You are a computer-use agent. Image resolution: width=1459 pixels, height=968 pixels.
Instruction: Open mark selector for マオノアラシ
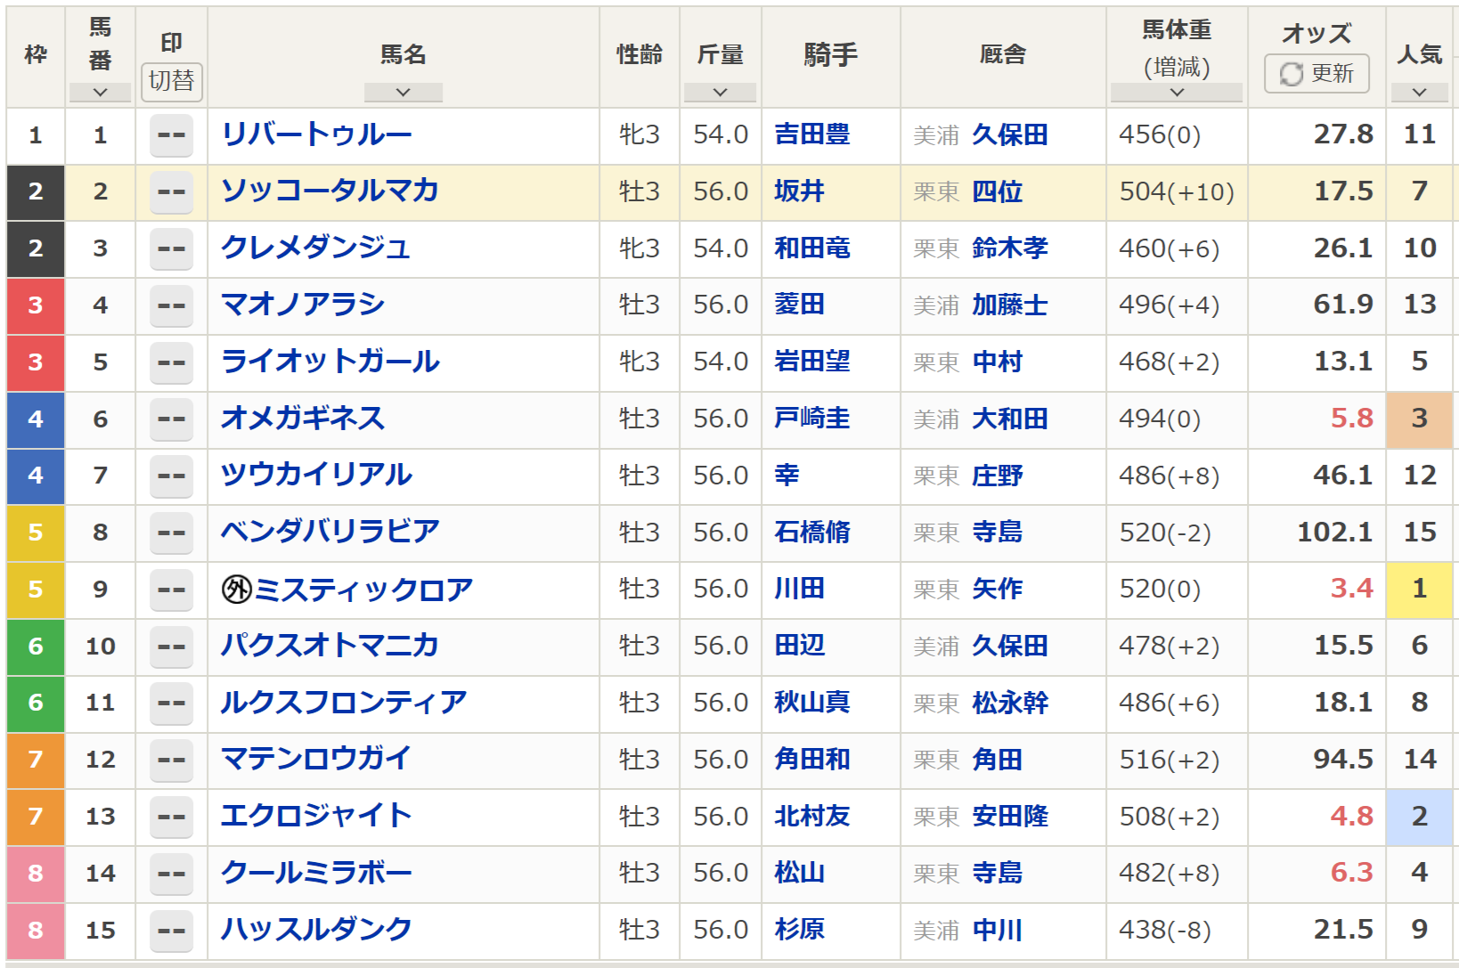(171, 306)
